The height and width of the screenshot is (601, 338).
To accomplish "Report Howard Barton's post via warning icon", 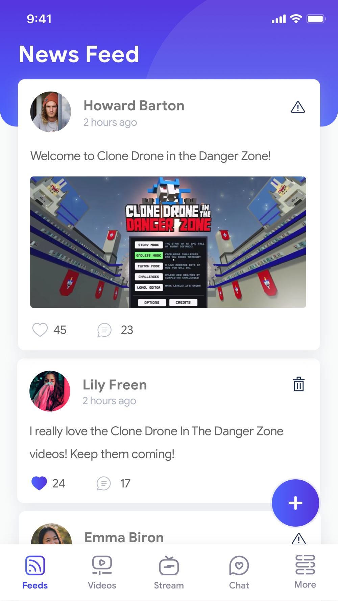I will click(x=298, y=107).
